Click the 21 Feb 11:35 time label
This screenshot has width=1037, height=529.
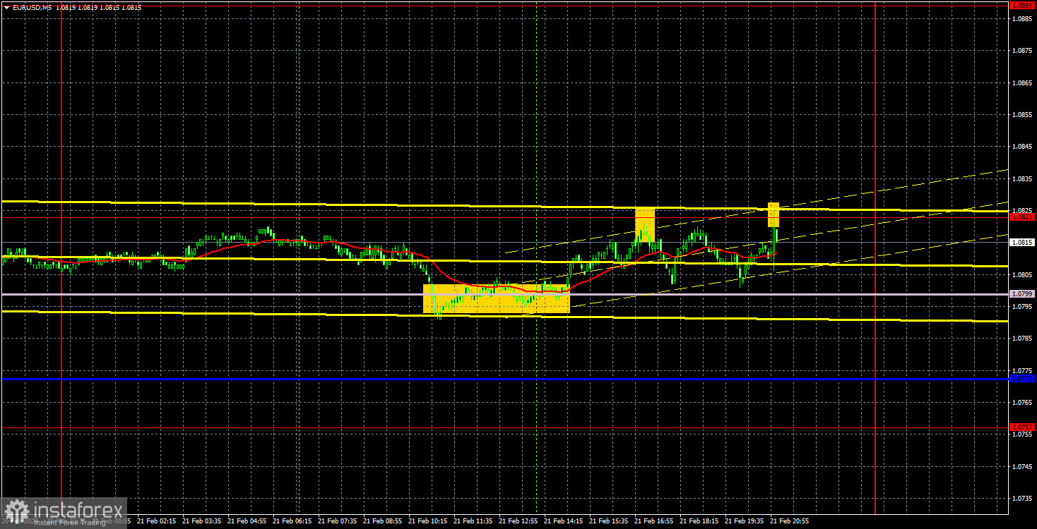click(x=473, y=521)
